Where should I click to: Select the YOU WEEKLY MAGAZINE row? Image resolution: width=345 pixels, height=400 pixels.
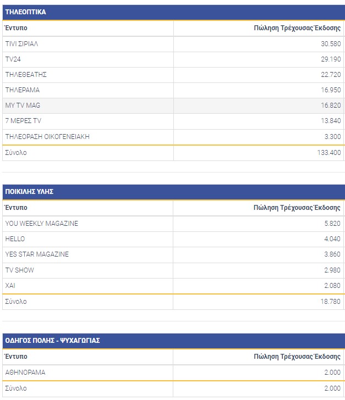click(x=42, y=224)
